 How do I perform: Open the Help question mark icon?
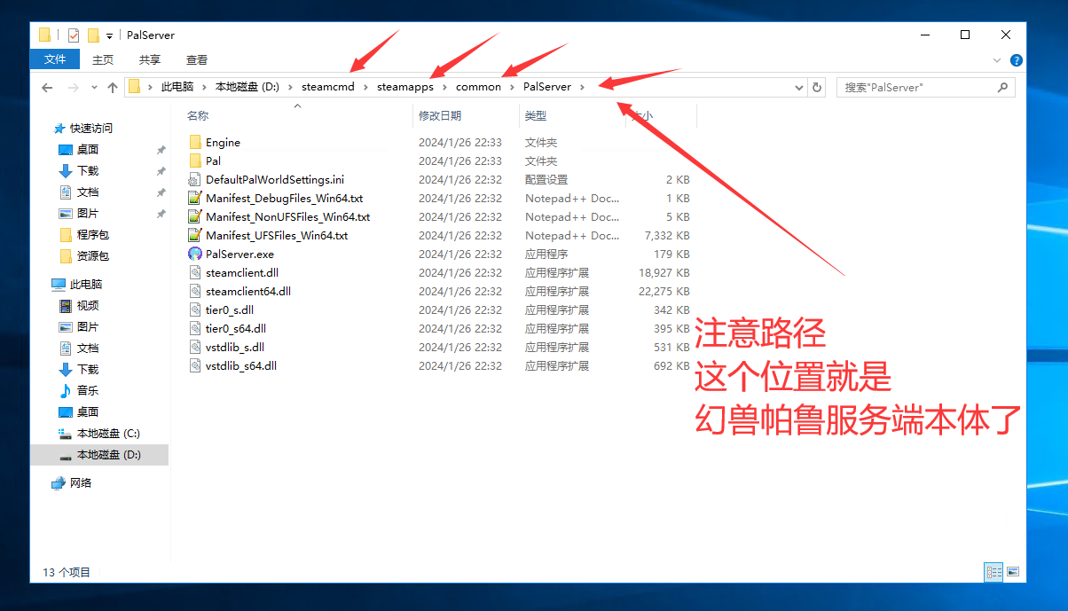click(x=1017, y=60)
